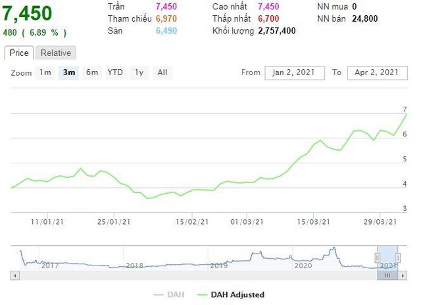Toggle the DAH series in the legend
421x305 pixels.
pos(174,294)
